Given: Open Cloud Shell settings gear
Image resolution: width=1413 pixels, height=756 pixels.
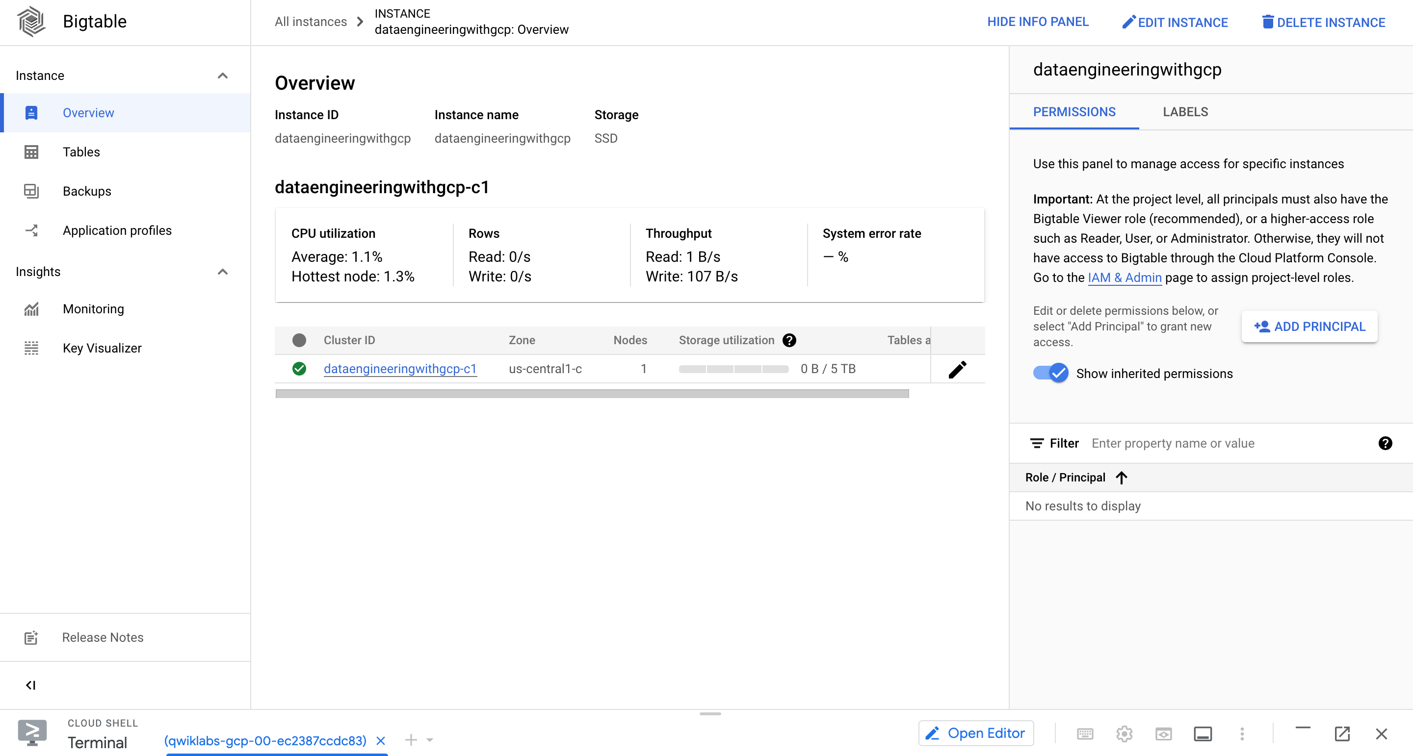Looking at the screenshot, I should coord(1124,733).
